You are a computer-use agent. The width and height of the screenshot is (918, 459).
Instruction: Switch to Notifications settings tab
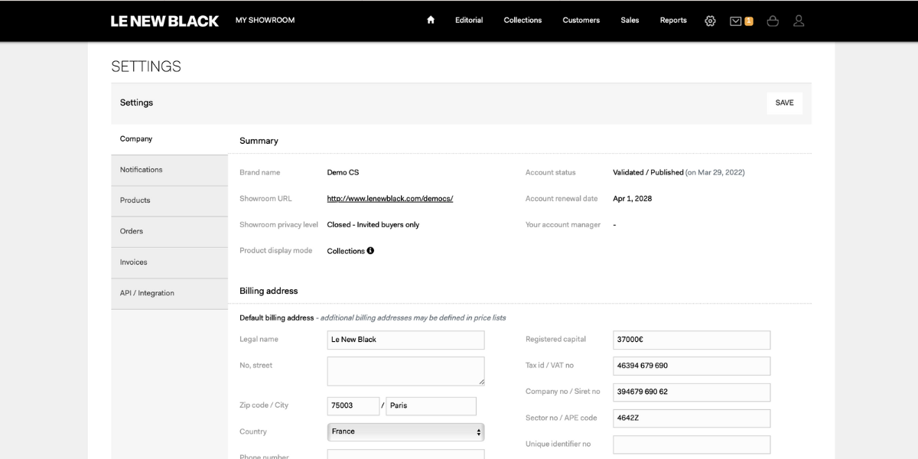pos(169,170)
